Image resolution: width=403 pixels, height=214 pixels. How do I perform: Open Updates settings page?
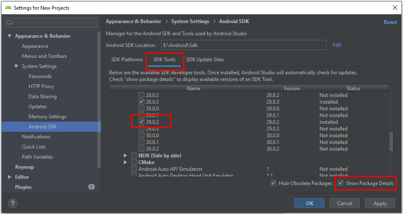pyautogui.click(x=37, y=106)
